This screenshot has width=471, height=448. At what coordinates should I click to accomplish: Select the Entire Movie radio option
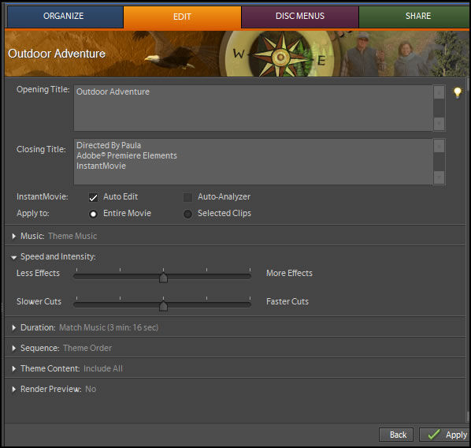click(93, 214)
